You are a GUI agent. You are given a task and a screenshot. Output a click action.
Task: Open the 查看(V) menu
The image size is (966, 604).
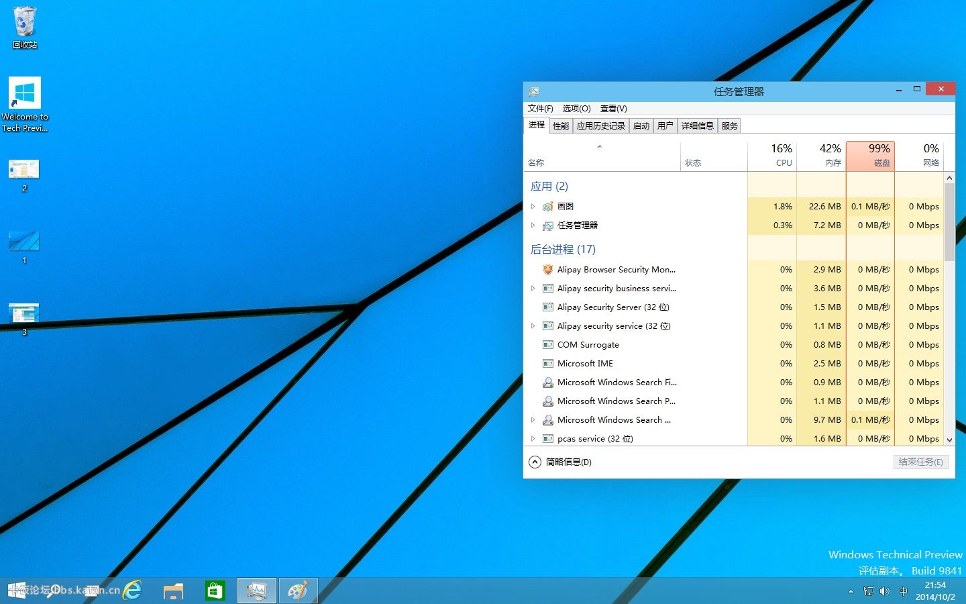(613, 109)
